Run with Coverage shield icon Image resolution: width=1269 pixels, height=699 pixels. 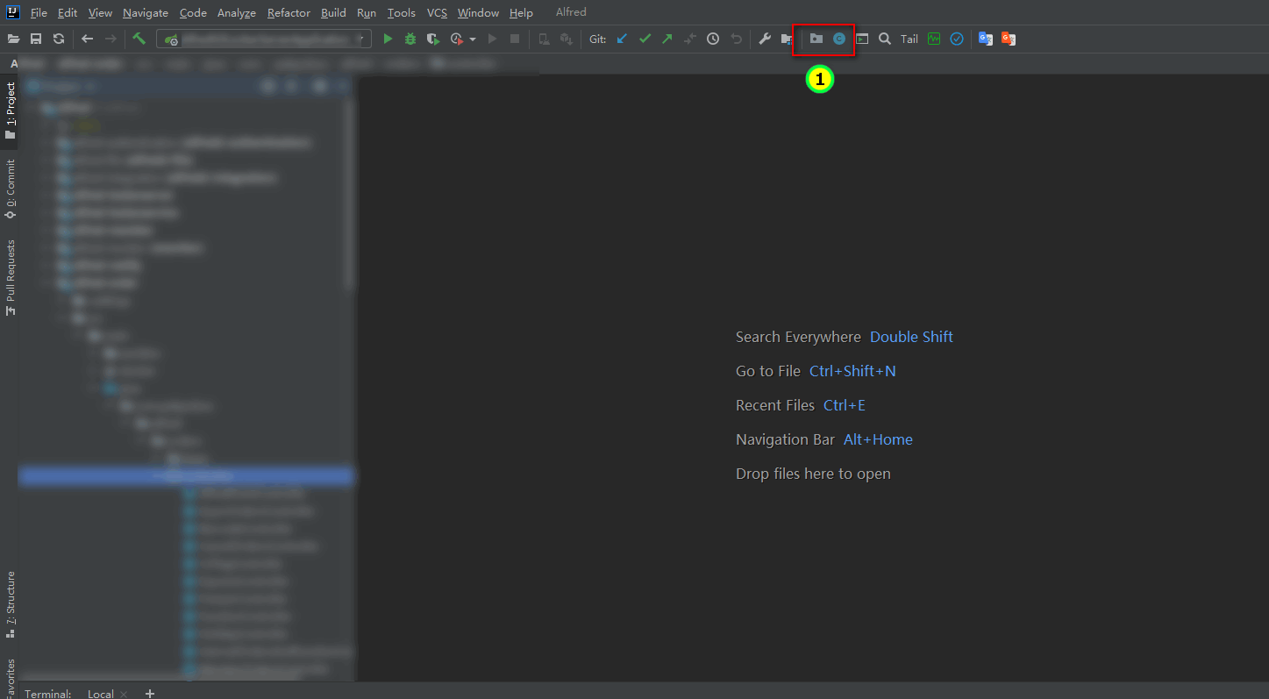tap(432, 39)
